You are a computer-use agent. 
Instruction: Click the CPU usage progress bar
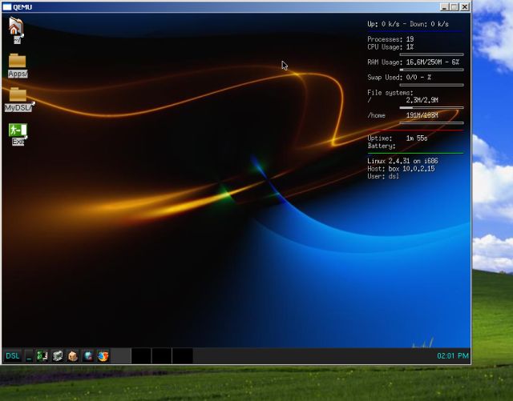[x=431, y=54]
